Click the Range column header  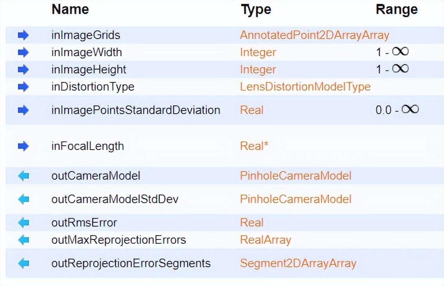[x=397, y=10]
